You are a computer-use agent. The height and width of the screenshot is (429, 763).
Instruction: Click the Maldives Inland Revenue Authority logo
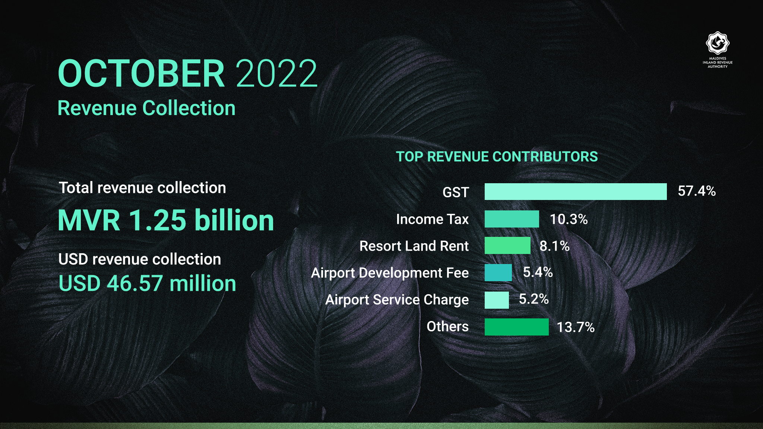coord(718,50)
